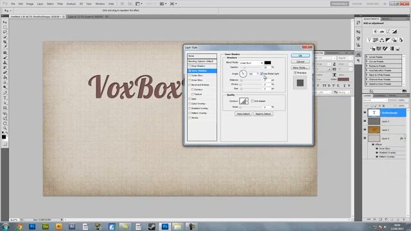The width and height of the screenshot is (411, 231).
Task: Add a Brightness/Contrast adjustment
Action: [x=376, y=31]
